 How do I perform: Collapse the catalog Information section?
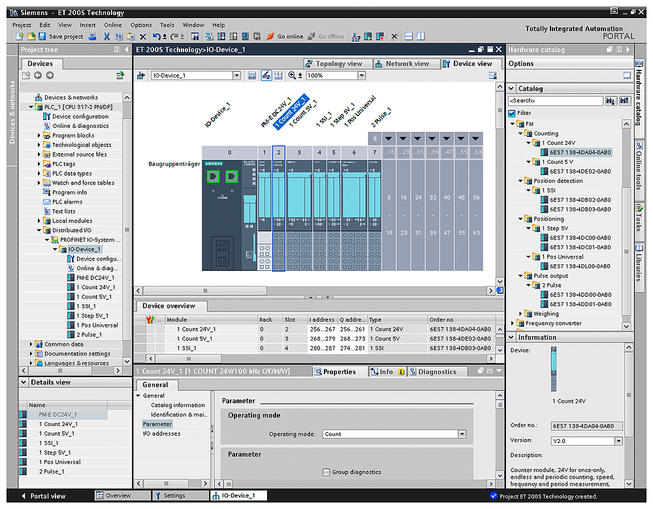(x=512, y=337)
